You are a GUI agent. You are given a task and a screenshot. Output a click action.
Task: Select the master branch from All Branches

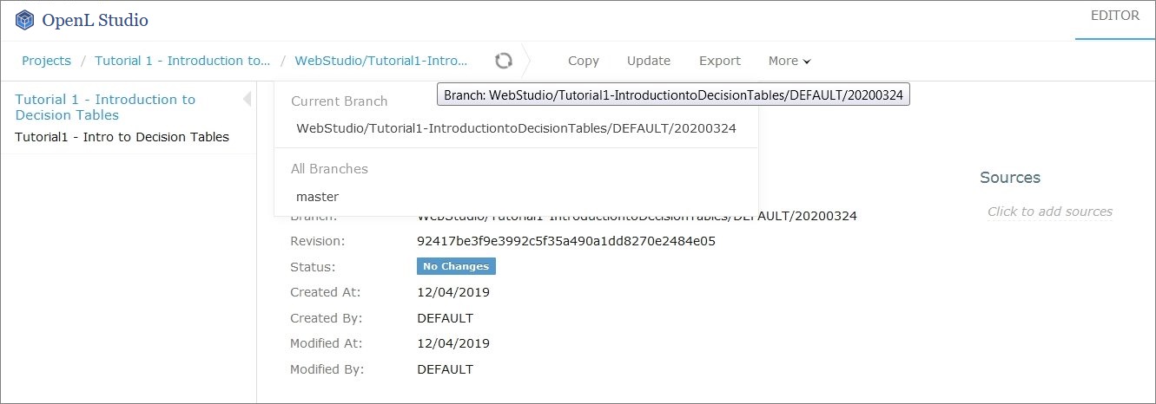[317, 197]
